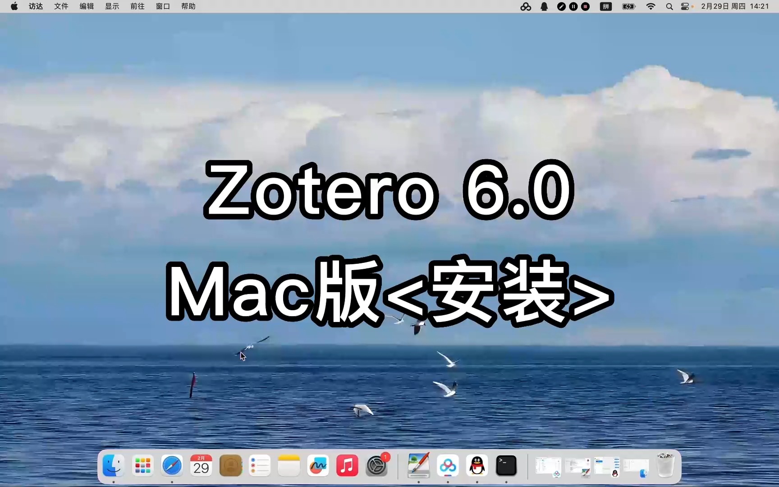Click Baidu Netdisk menu bar icon
Viewport: 779px width, 487px height.
click(x=526, y=6)
